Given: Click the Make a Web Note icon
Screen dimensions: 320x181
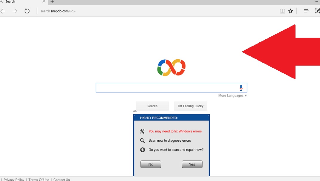Looking at the screenshot, I should click(x=318, y=11).
